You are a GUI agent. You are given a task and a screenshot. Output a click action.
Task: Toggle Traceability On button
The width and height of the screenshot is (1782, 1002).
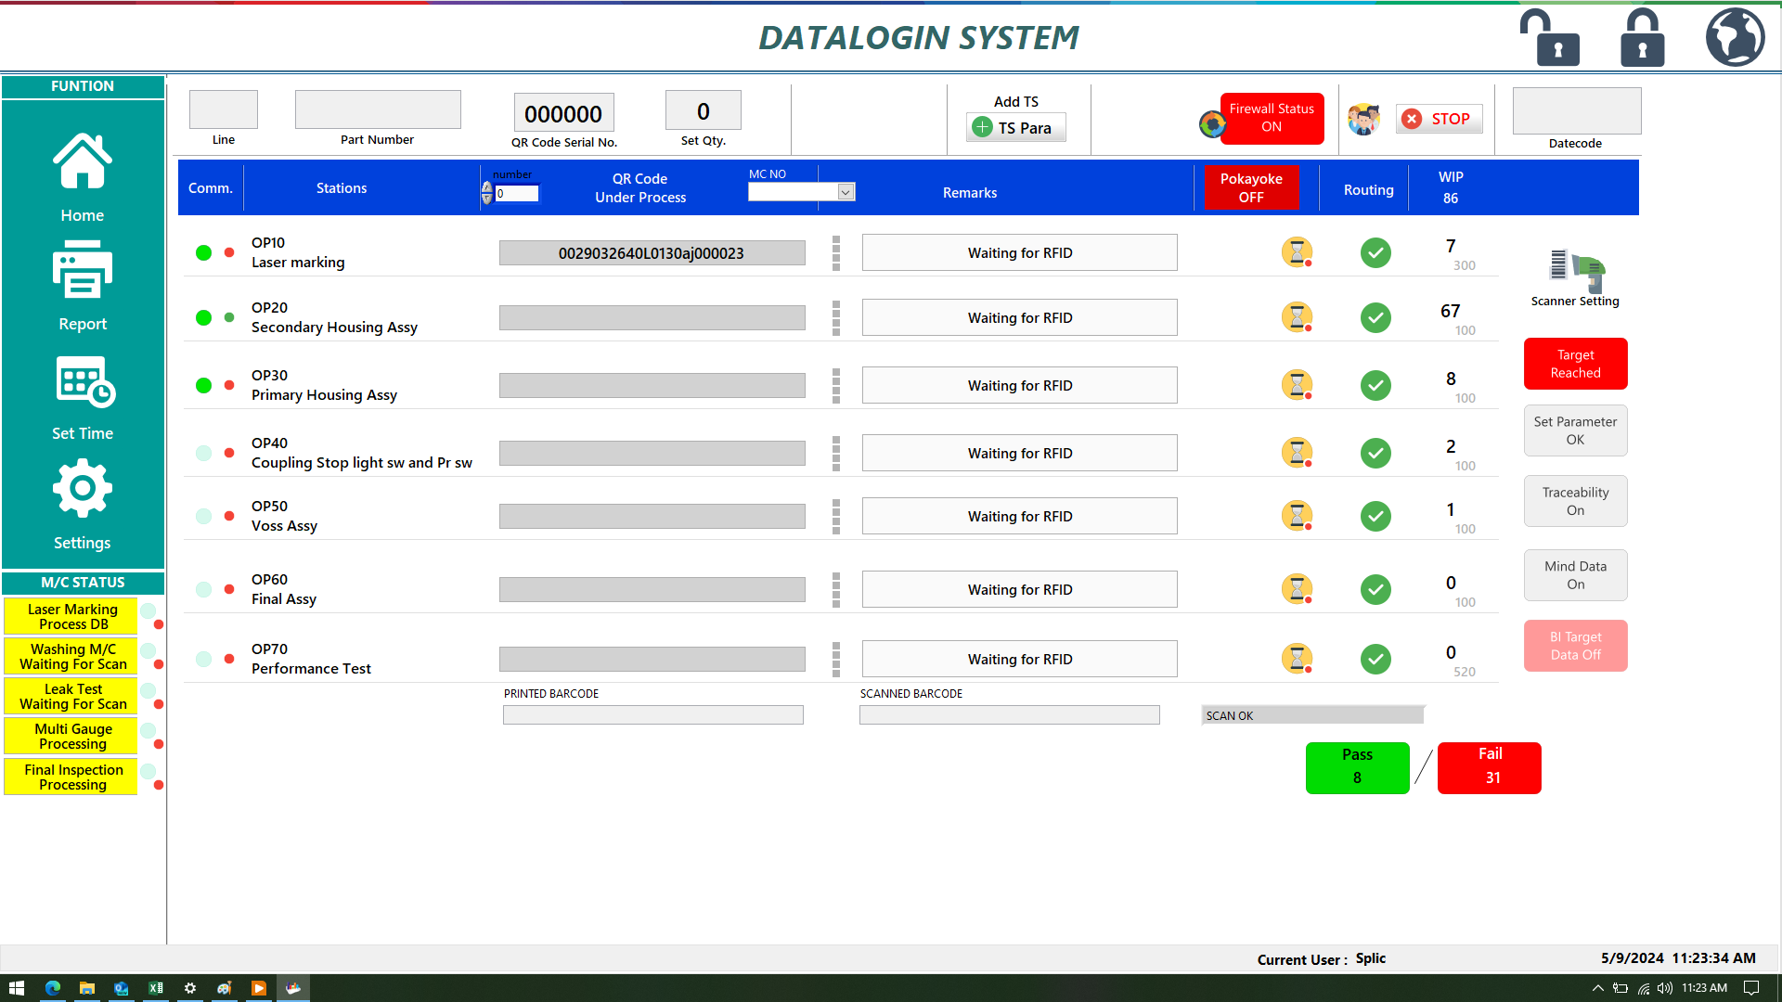click(1575, 501)
